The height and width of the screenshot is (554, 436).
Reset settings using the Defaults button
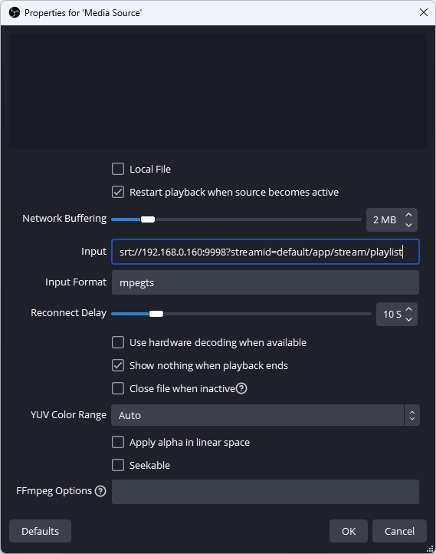(x=40, y=531)
